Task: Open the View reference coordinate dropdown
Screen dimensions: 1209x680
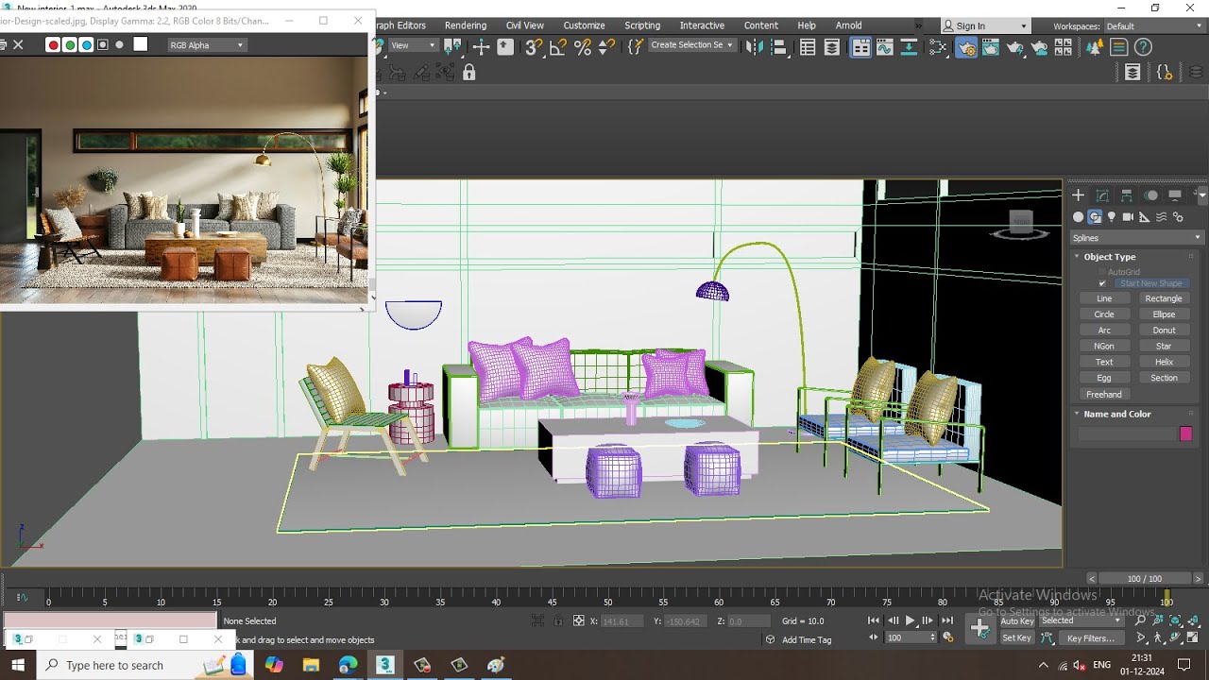Action: [x=413, y=45]
